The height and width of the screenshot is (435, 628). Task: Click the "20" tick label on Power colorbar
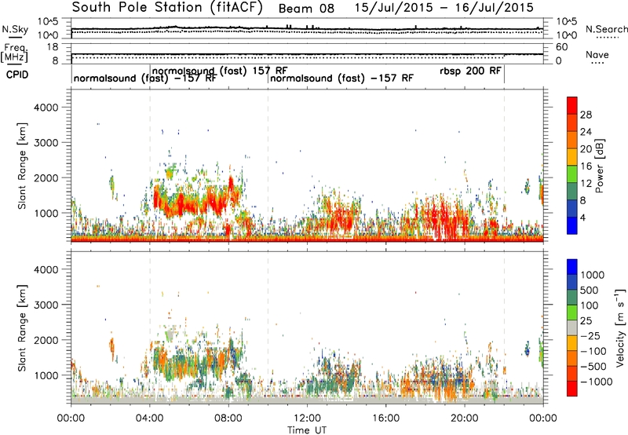tap(586, 149)
